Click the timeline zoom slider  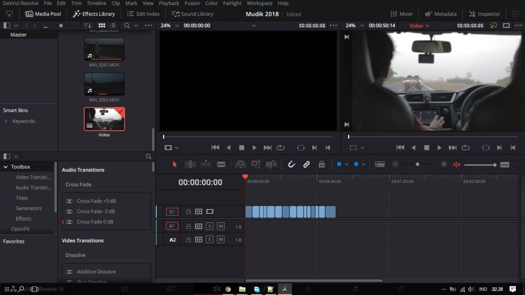click(x=418, y=164)
